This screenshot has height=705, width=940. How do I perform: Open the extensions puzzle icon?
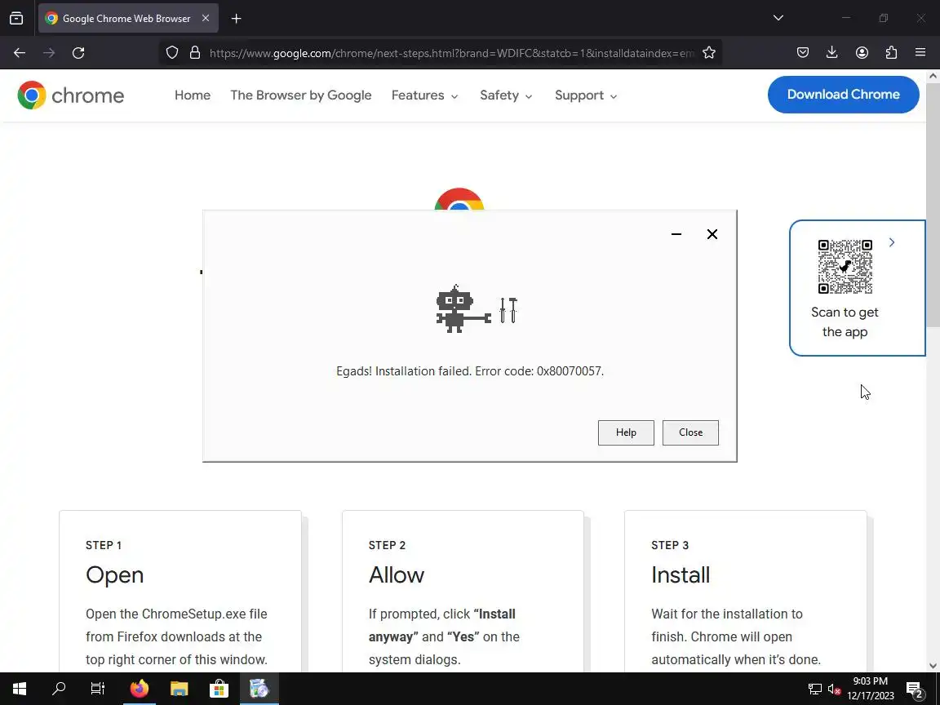891,53
